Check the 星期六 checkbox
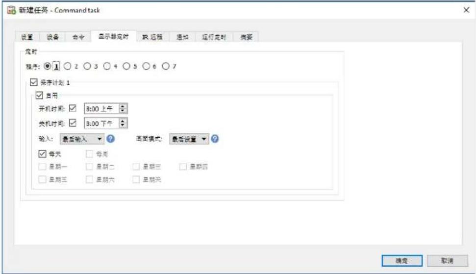The image size is (476, 274). [89, 179]
